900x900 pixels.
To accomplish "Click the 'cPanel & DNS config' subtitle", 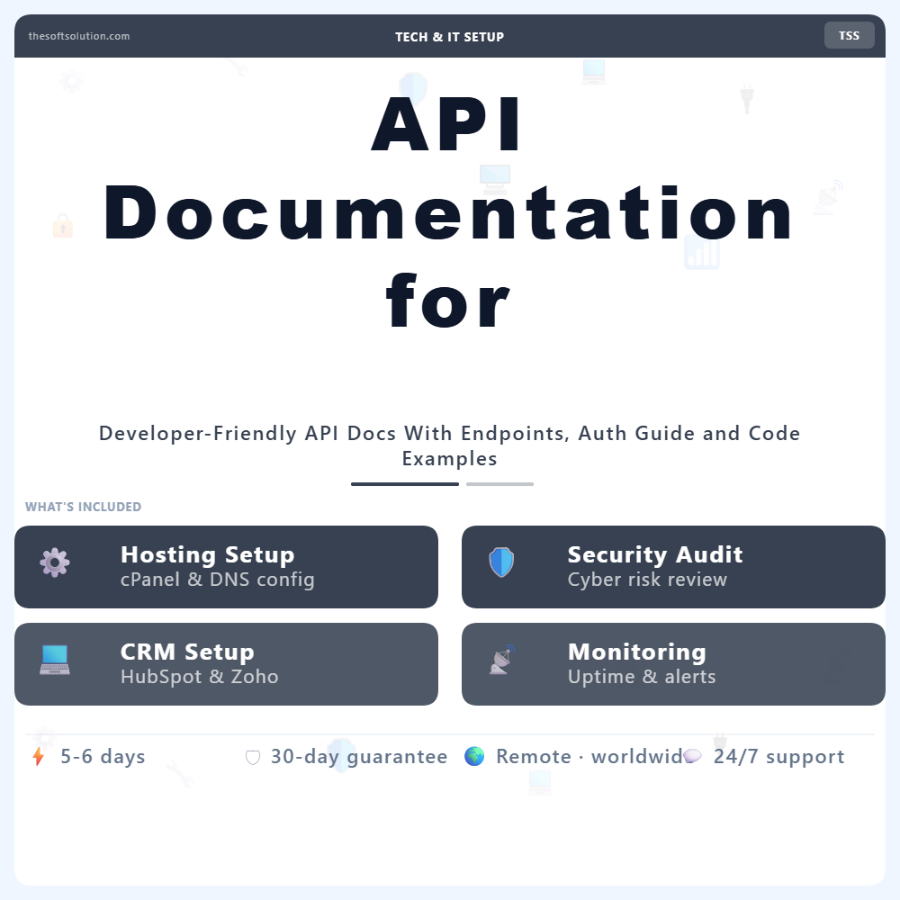I will tap(218, 580).
